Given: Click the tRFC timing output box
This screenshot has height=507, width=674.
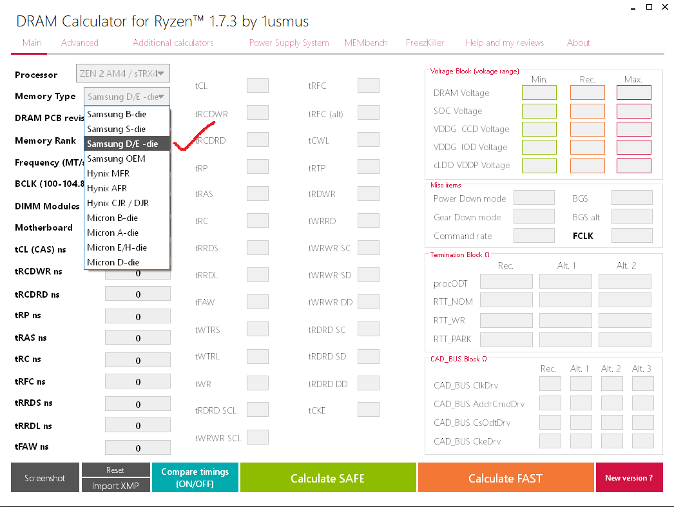Looking at the screenshot, I should (x=369, y=86).
